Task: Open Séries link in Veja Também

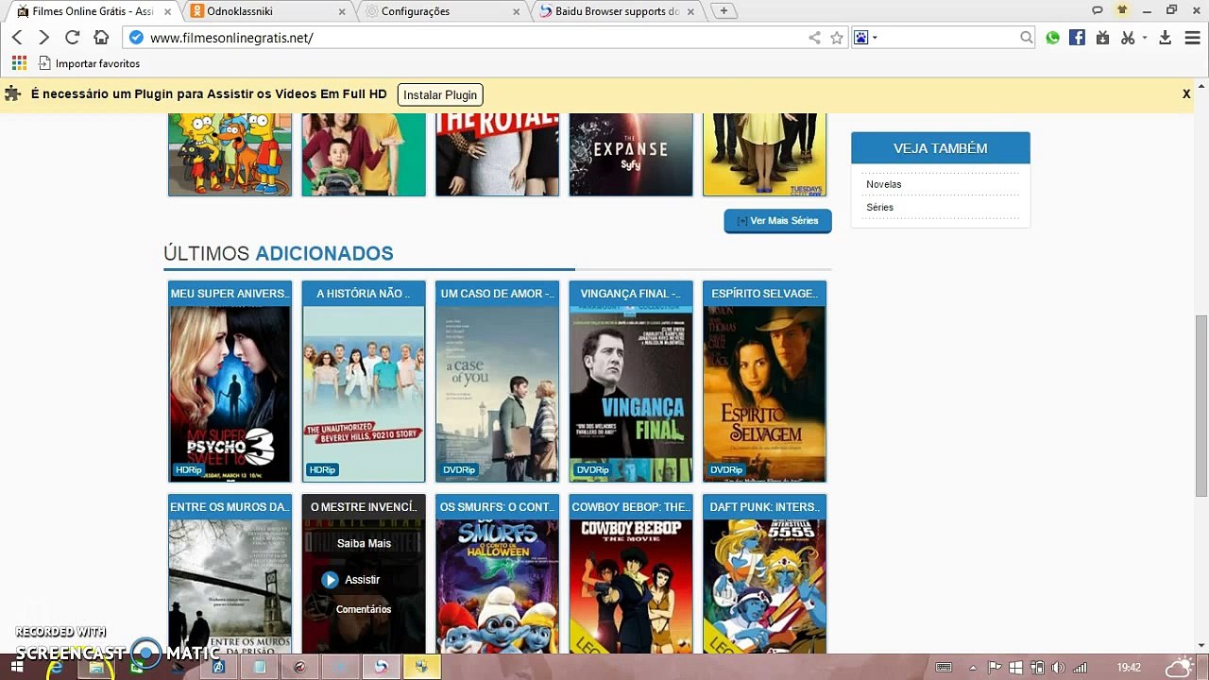Action: [879, 207]
